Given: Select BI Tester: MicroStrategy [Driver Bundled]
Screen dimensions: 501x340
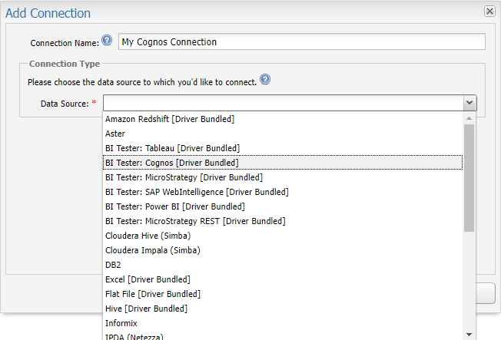Looking at the screenshot, I should pyautogui.click(x=283, y=177).
